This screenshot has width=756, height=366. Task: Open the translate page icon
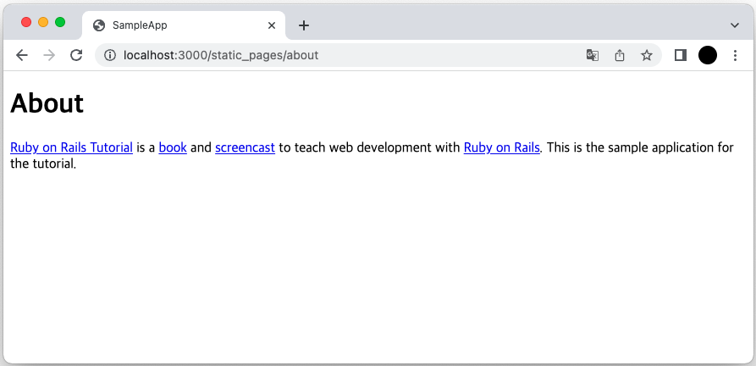(592, 55)
